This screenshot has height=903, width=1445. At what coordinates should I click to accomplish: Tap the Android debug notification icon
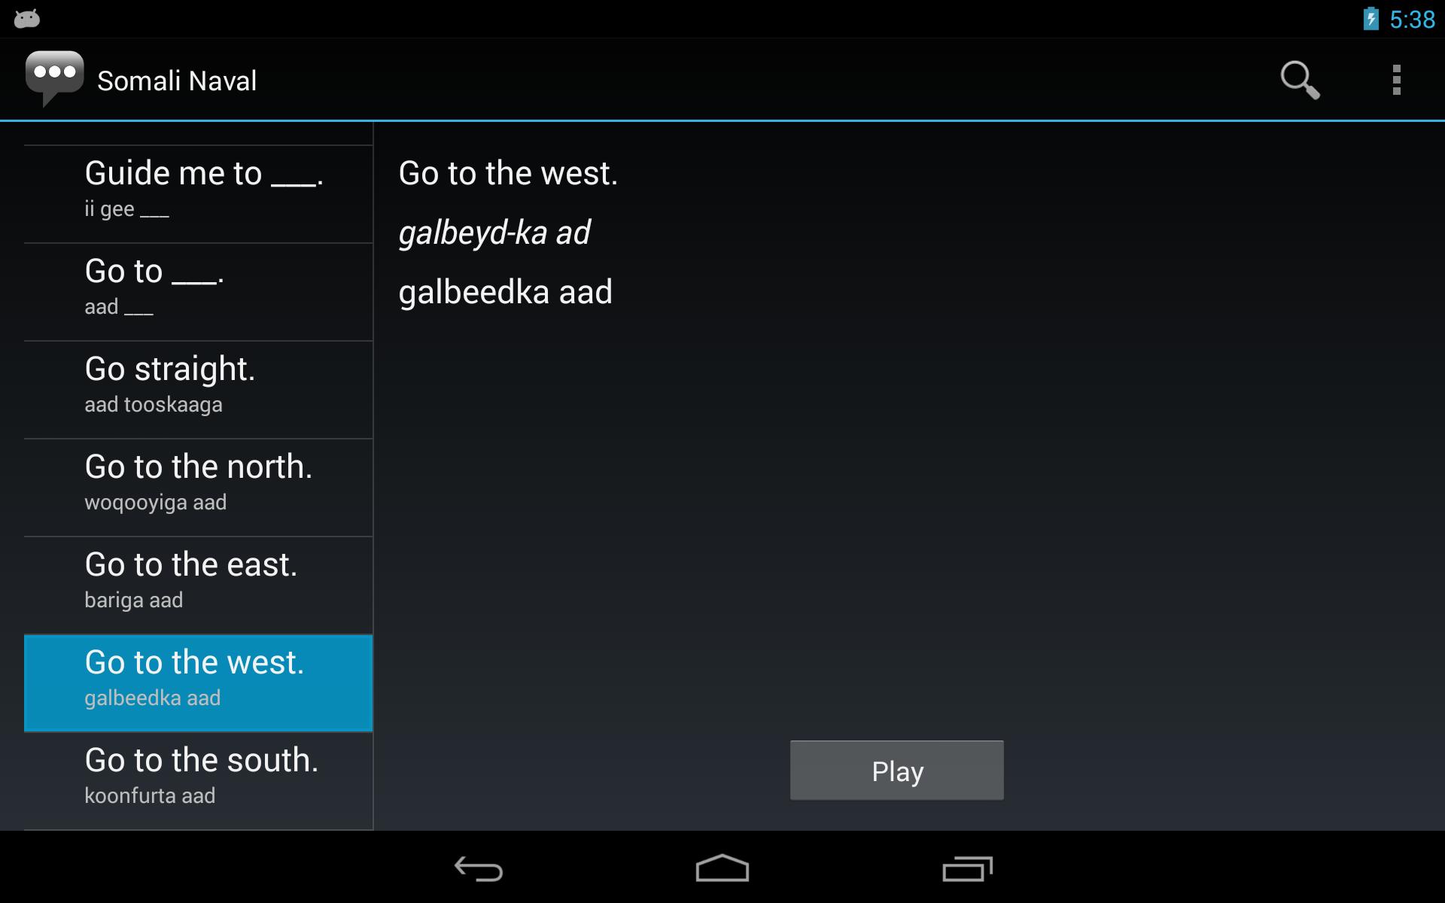27,19
